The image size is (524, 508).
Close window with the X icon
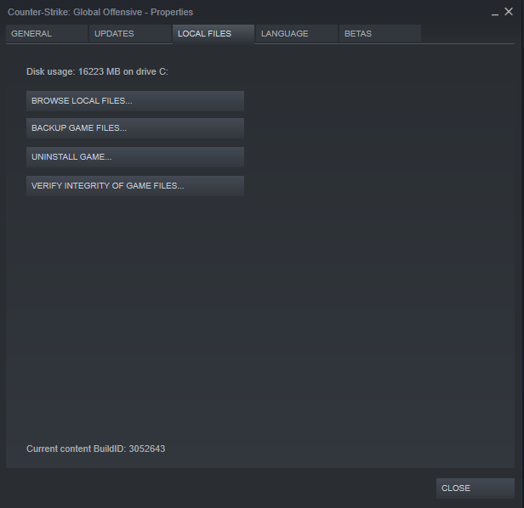point(509,12)
